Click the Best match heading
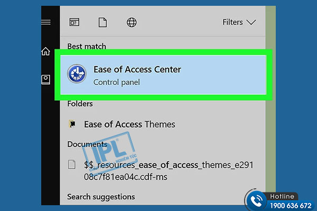Image resolution: width=317 pixels, height=211 pixels. pyautogui.click(x=87, y=46)
